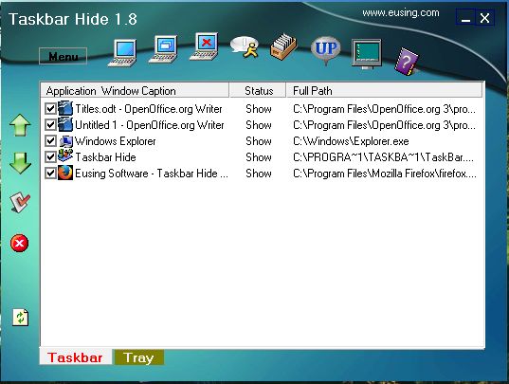Click the Taskbar Hide row icon
Viewport: 509px width, 384px height.
(65, 156)
